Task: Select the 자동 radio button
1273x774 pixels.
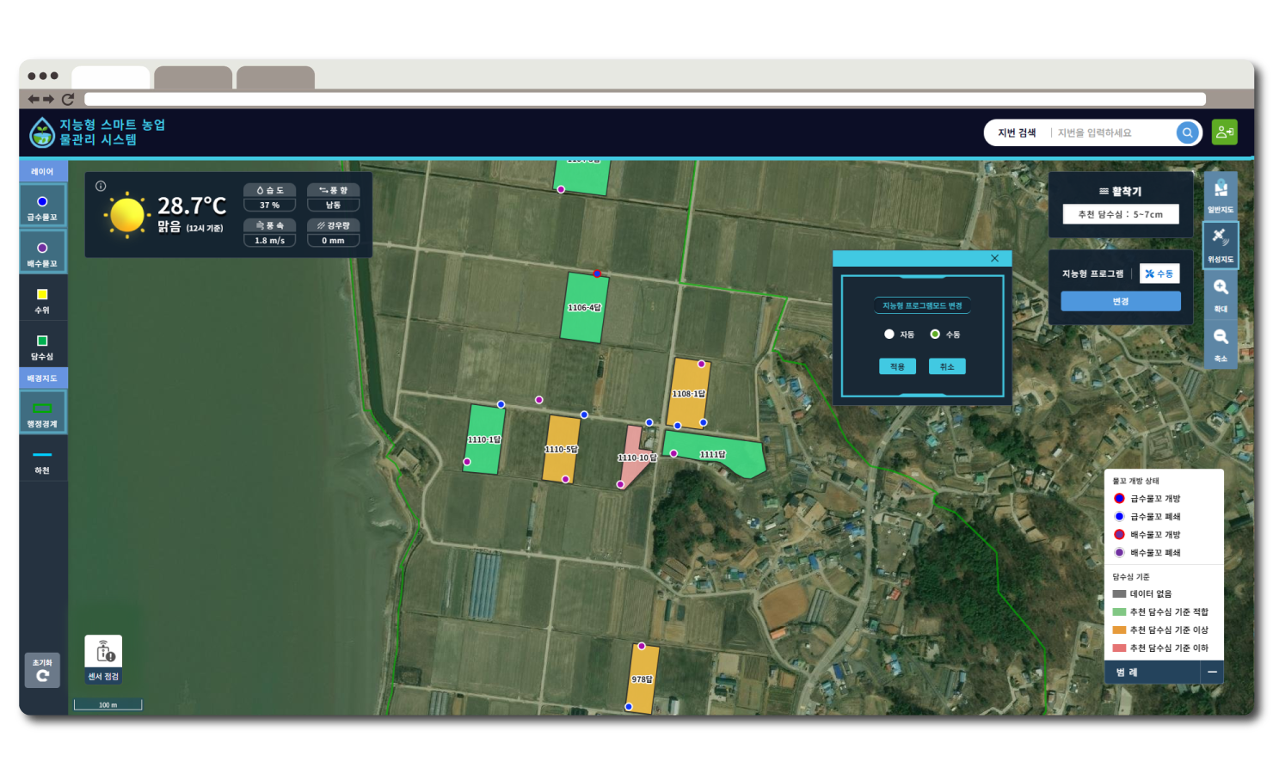Action: 889,335
